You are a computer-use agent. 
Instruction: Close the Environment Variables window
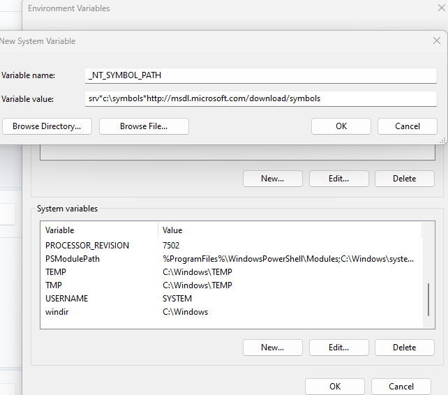pyautogui.click(x=442, y=8)
